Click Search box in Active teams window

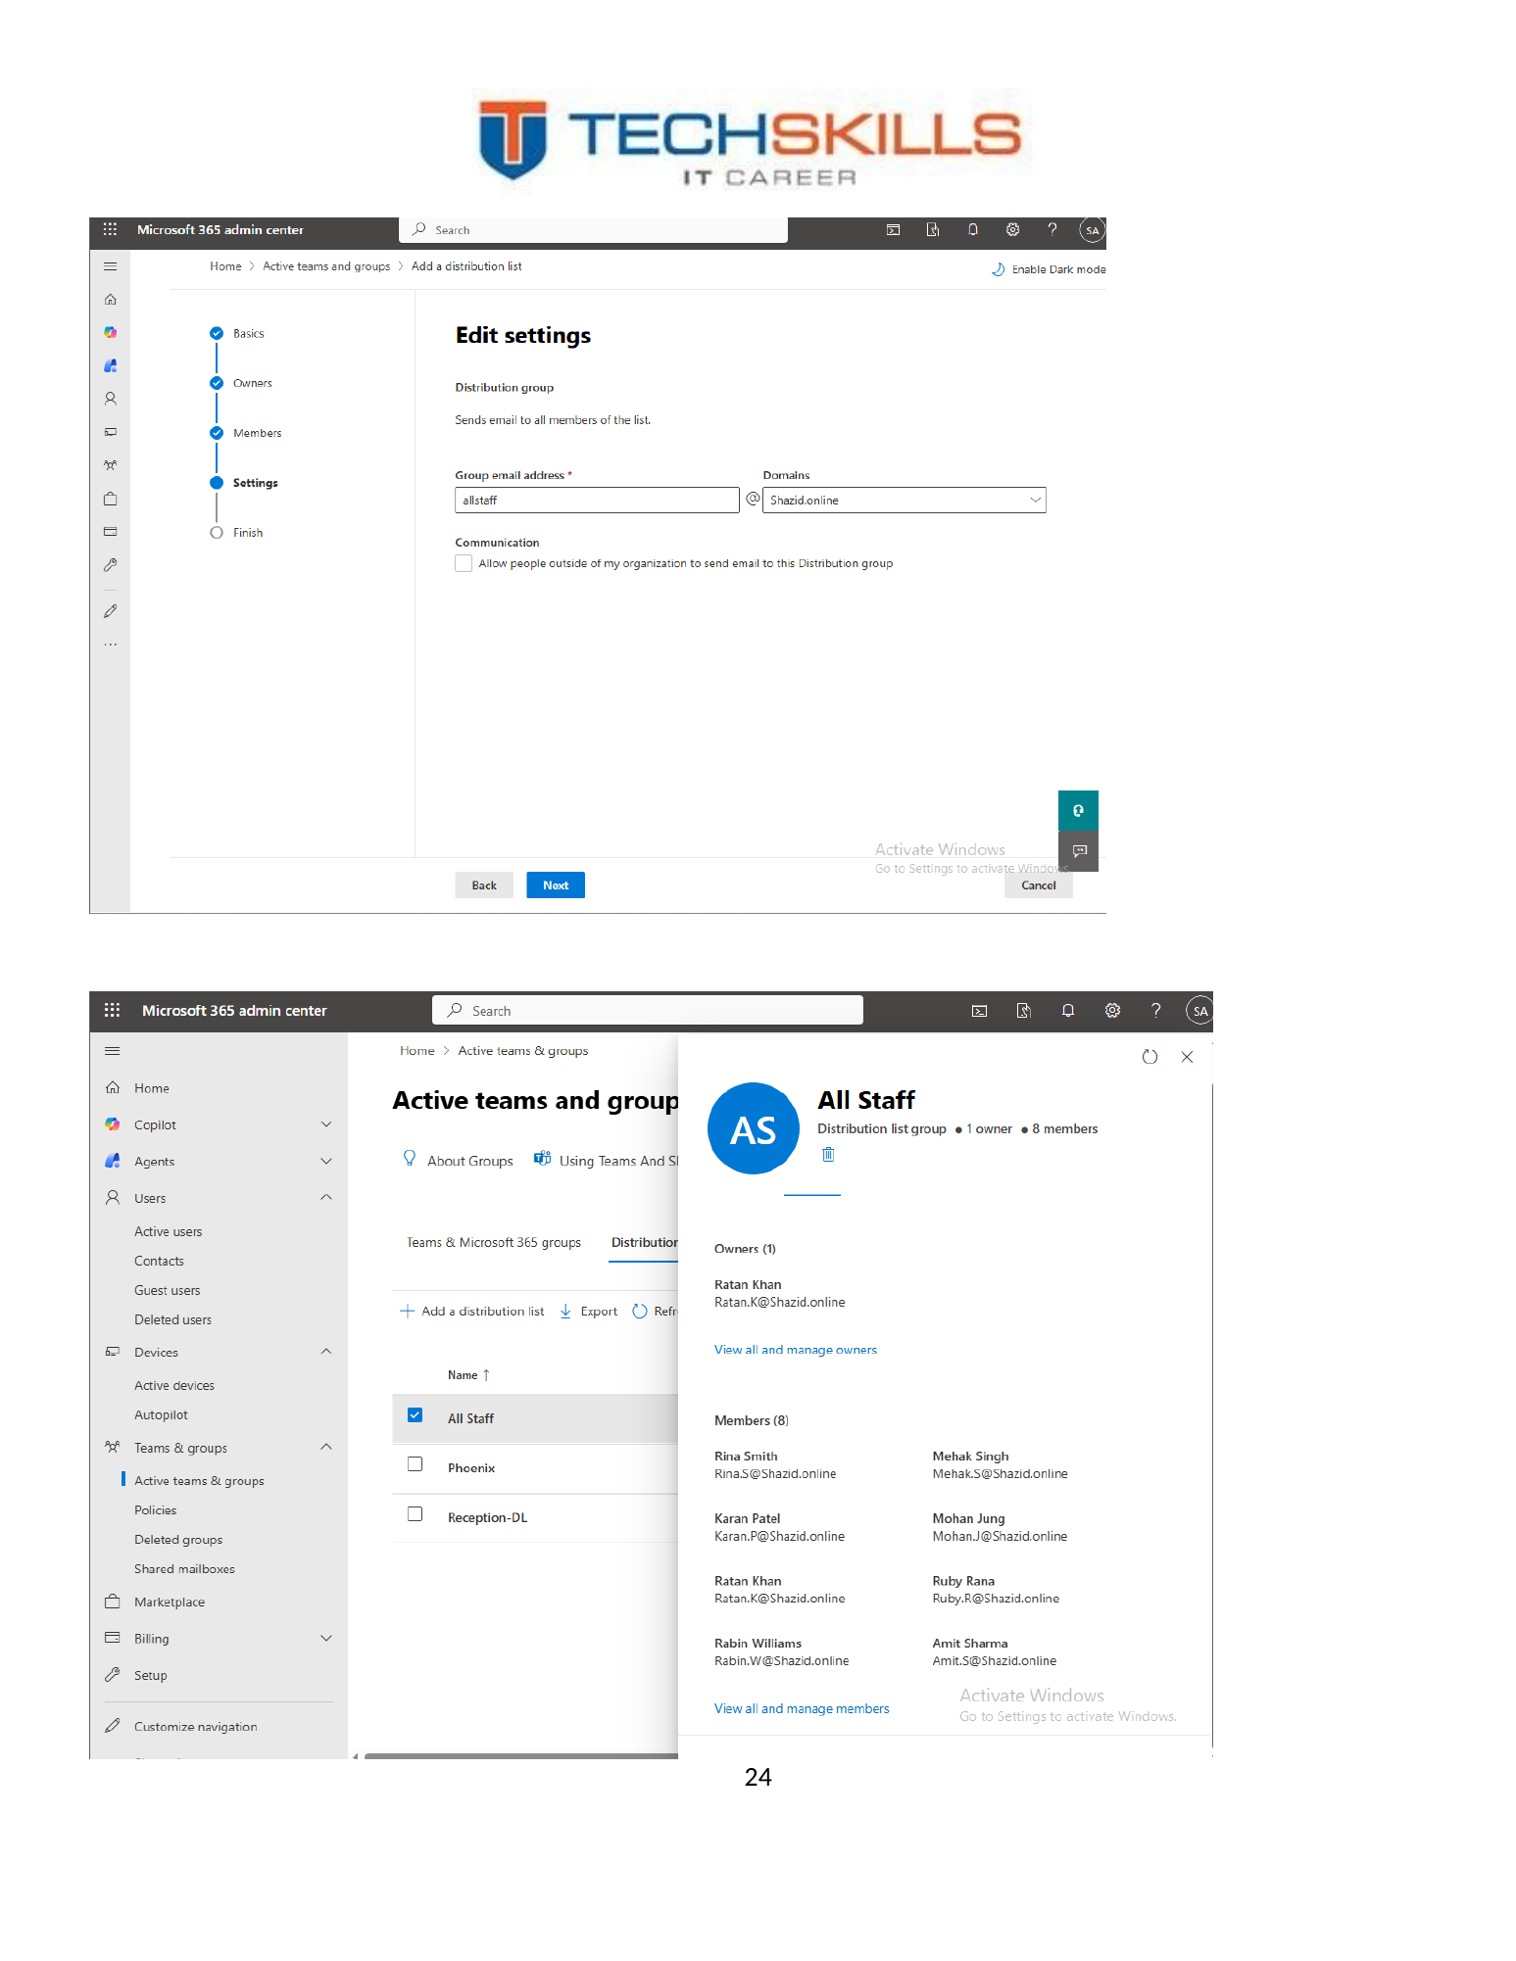pyautogui.click(x=648, y=1010)
